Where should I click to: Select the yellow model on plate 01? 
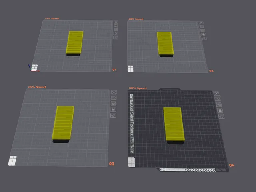pyautogui.click(x=74, y=42)
